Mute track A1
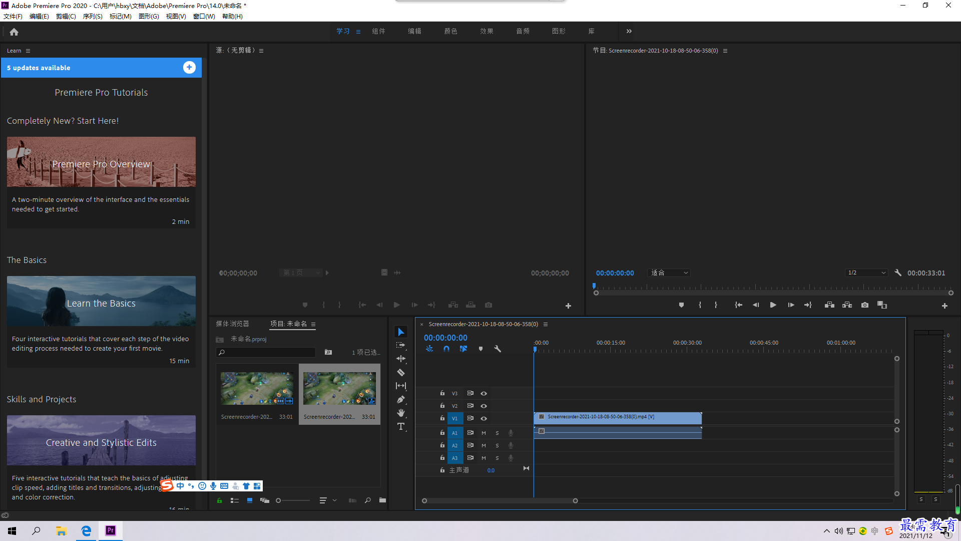This screenshot has width=961, height=541. coord(484,433)
